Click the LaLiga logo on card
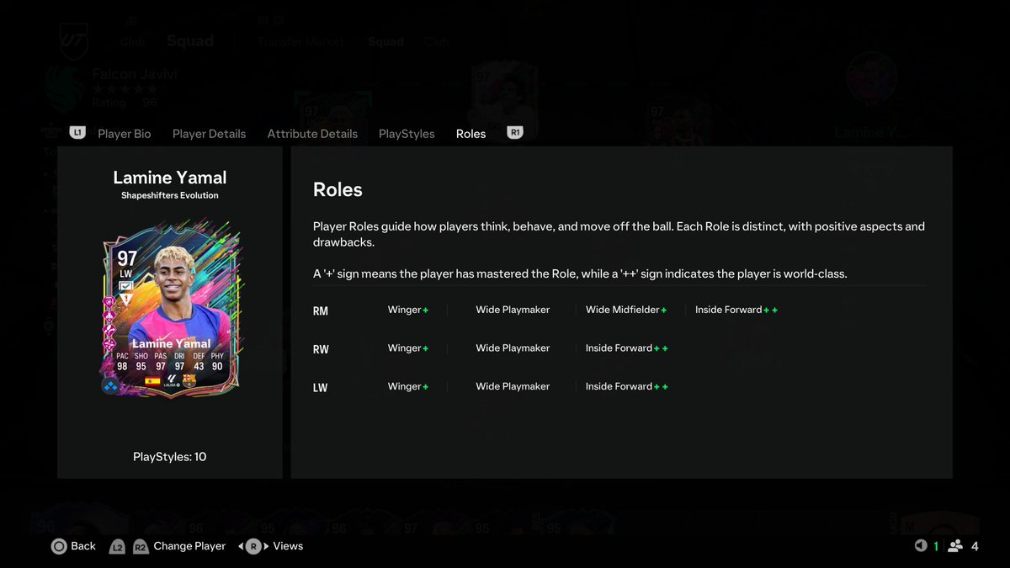The height and width of the screenshot is (568, 1010). coord(171,382)
